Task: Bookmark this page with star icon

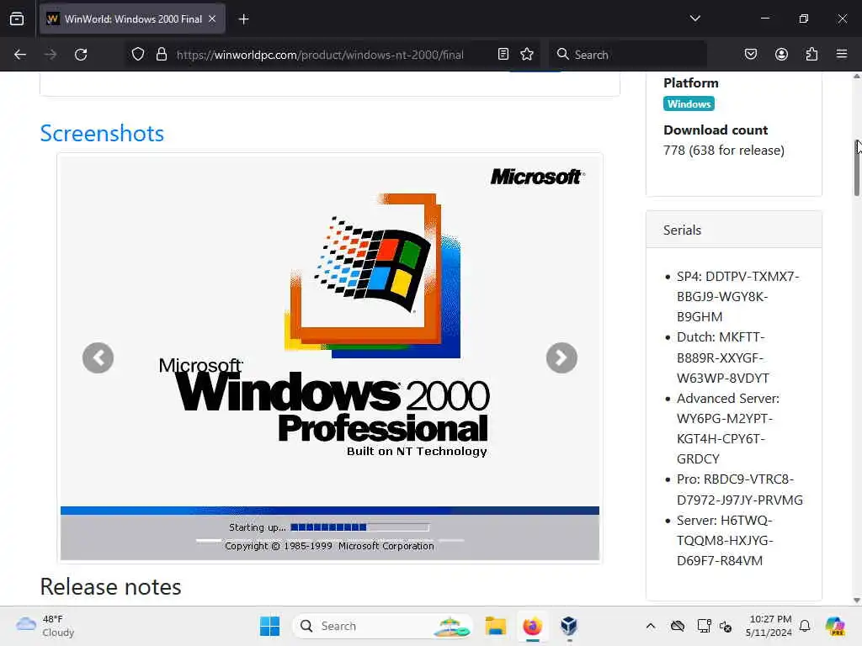Action: 527,54
